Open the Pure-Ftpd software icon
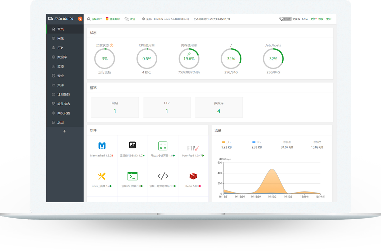The width and height of the screenshot is (381, 251). point(193,147)
